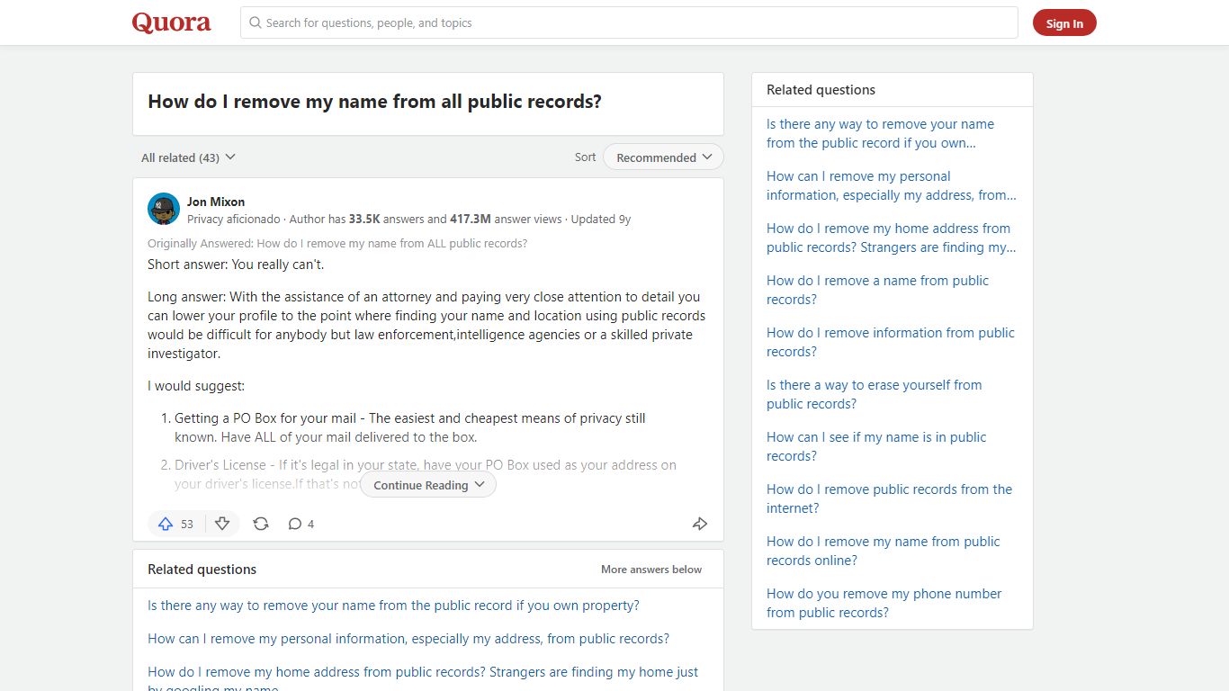Click 'Short answer: You really can't.' text
The height and width of the screenshot is (691, 1229).
(x=236, y=265)
